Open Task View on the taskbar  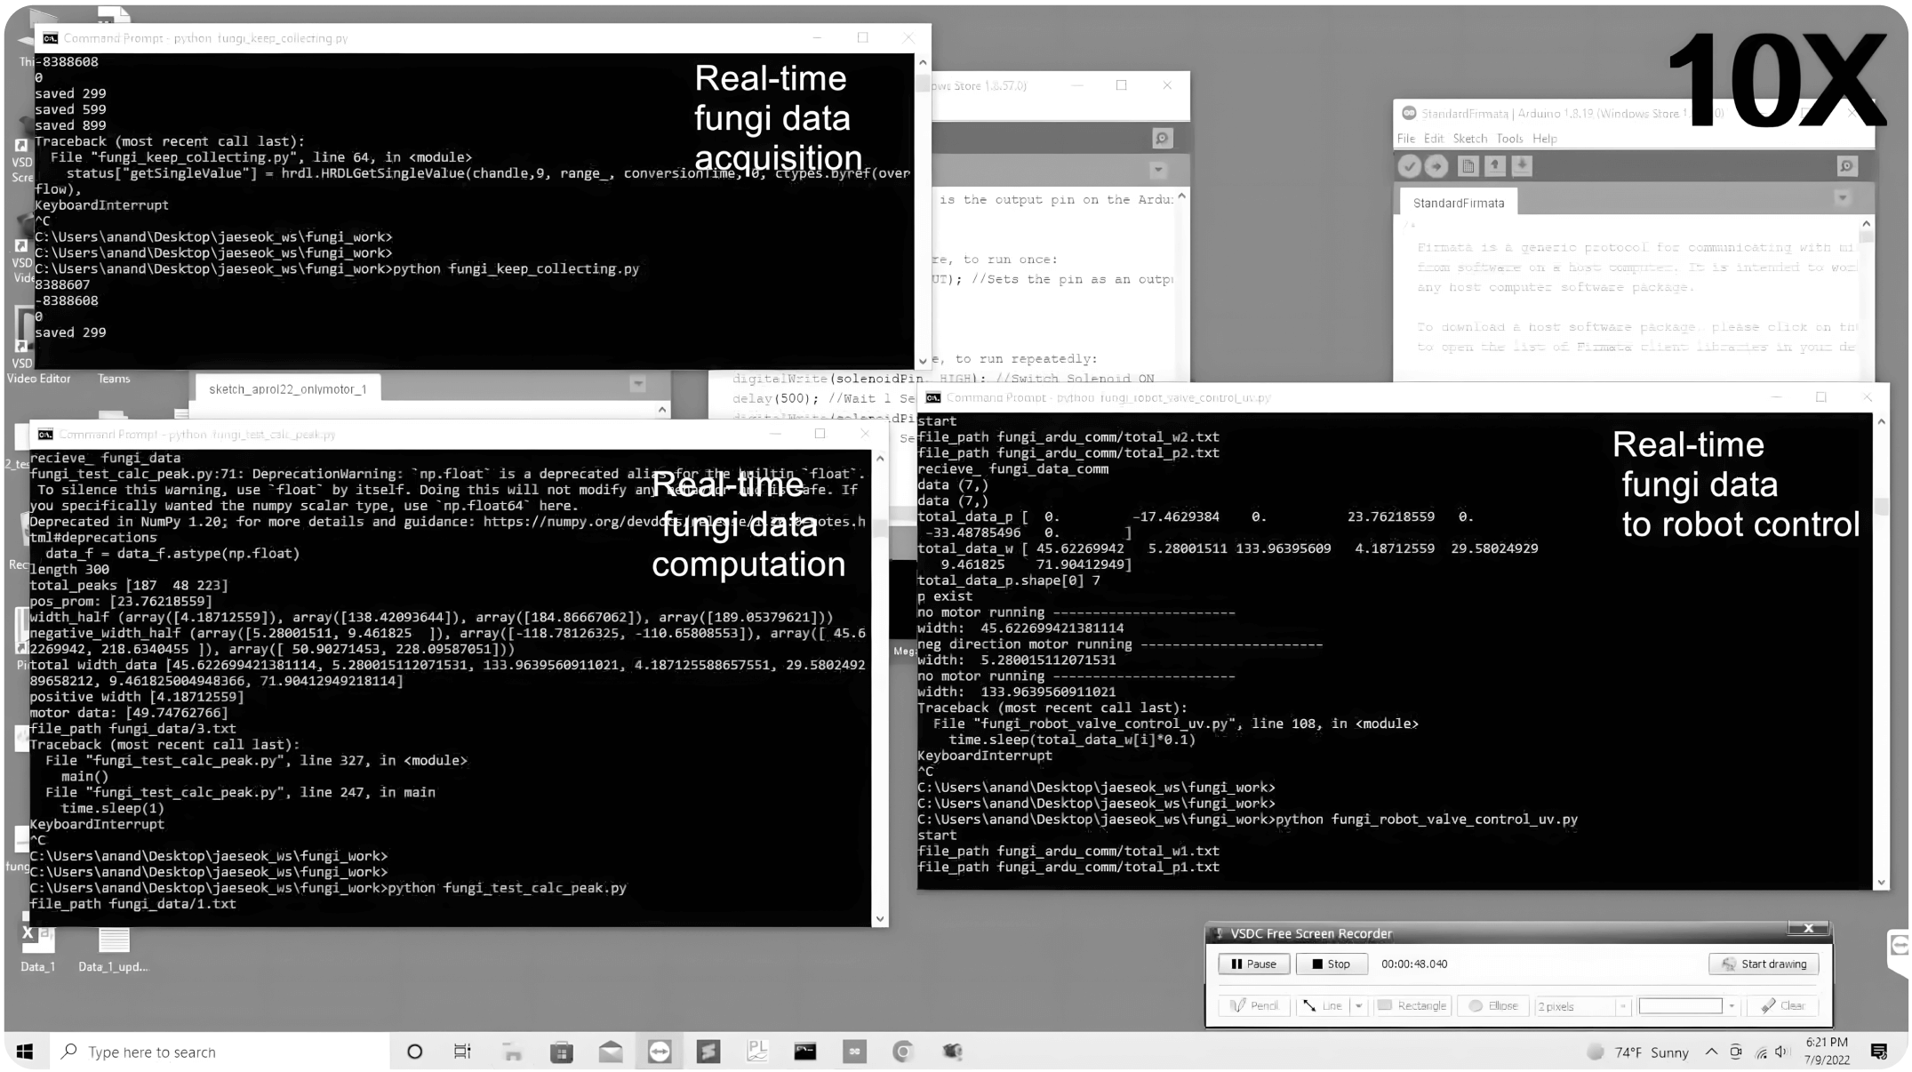click(462, 1052)
